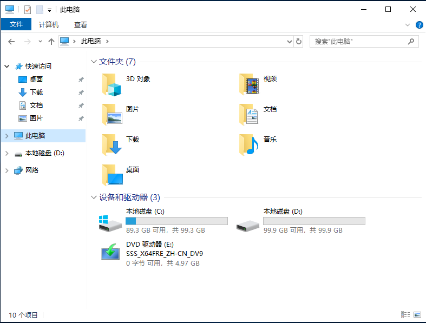
Task: Expand 网络 in the navigation tree
Action: (x=6, y=170)
